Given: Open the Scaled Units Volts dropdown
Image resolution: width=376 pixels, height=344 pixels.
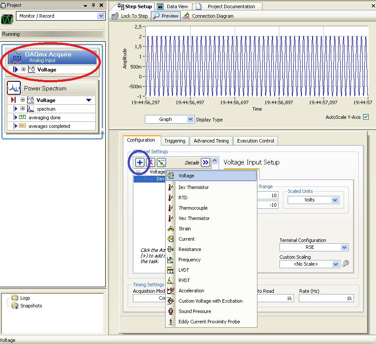Looking at the screenshot, I should [x=335, y=200].
